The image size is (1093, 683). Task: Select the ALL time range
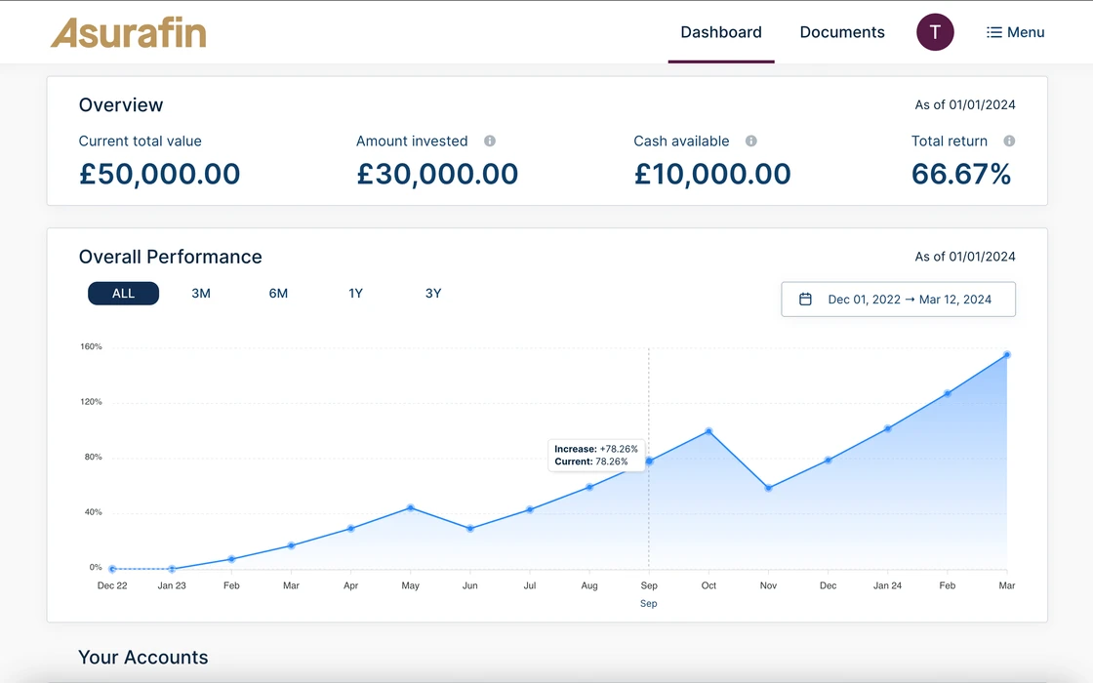click(x=123, y=294)
